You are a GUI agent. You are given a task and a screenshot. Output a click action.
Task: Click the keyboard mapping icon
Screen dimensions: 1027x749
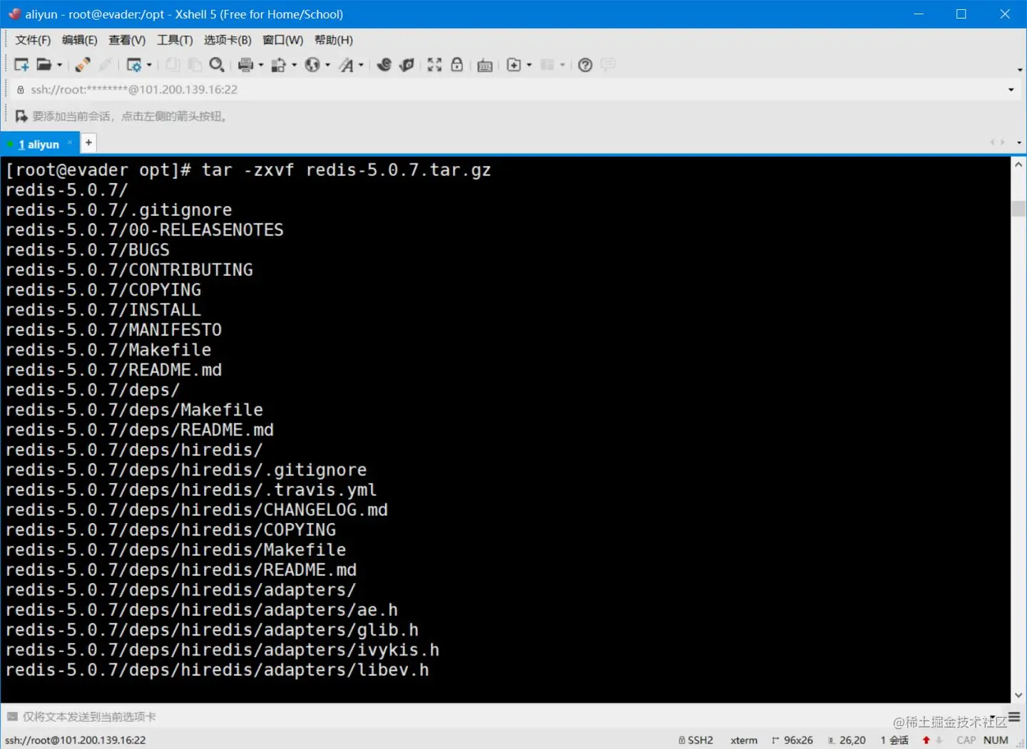485,66
